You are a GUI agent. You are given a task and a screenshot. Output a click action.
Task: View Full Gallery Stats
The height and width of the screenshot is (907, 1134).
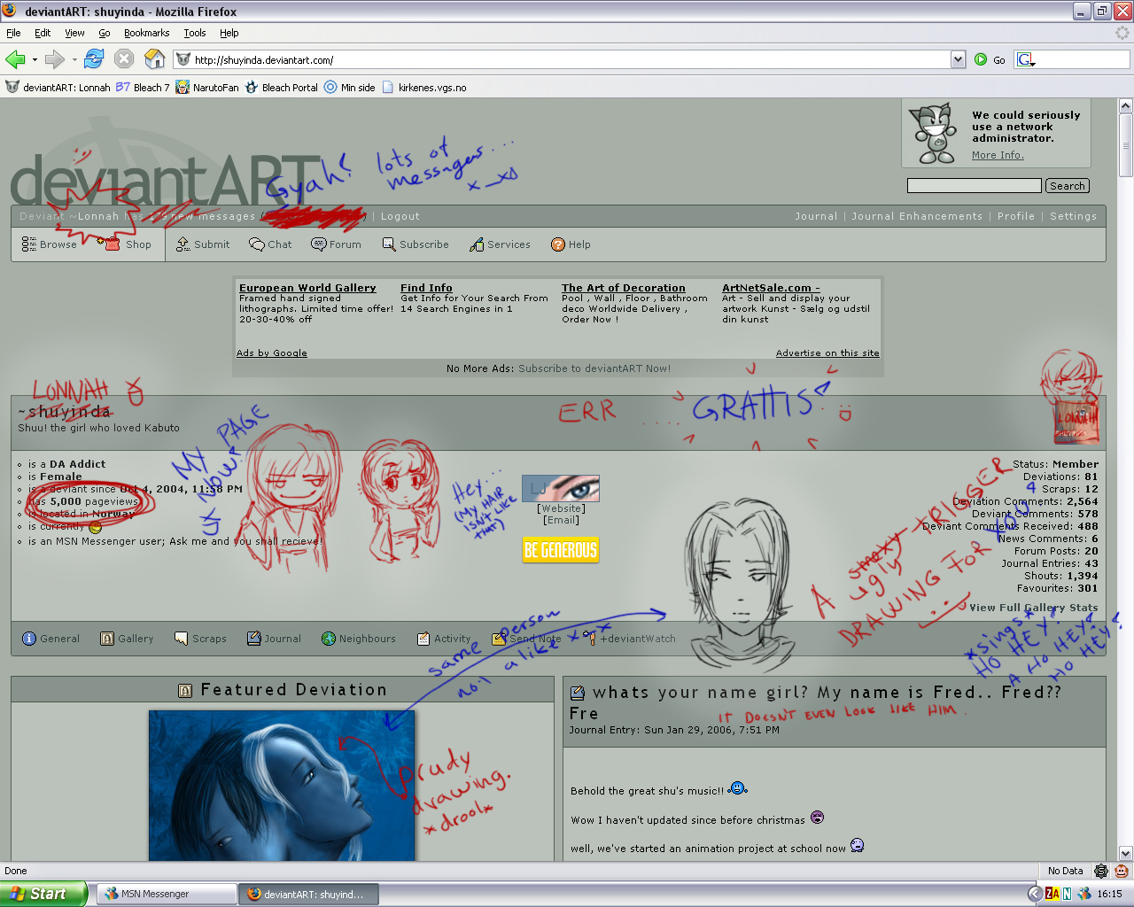pos(1033,608)
